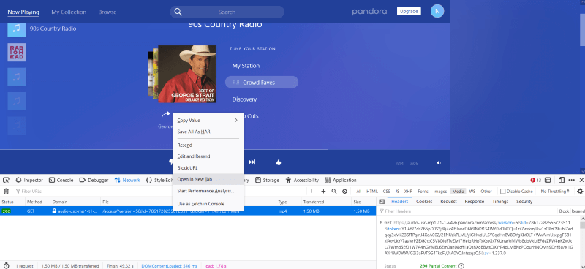
Task: Select Block URL menu entry
Action: [208, 168]
